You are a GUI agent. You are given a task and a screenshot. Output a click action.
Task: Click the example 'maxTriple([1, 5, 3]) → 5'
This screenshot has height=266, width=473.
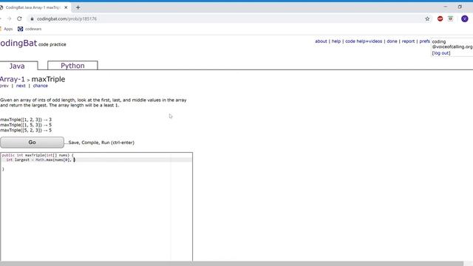point(26,125)
